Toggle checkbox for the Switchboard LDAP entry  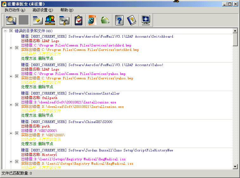click(x=17, y=48)
